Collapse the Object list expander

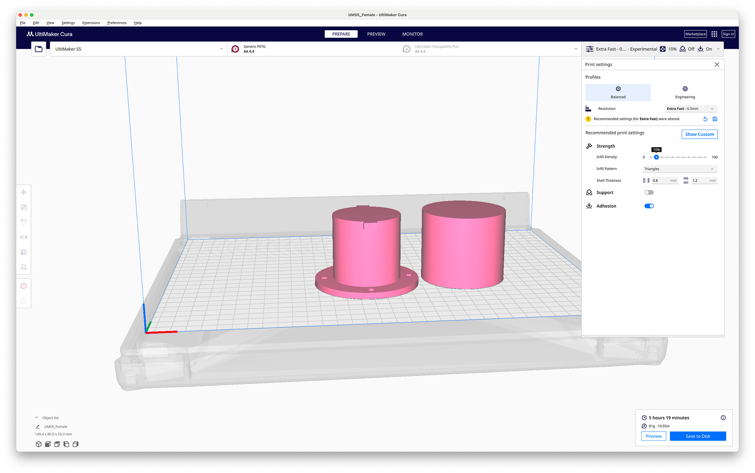37,418
